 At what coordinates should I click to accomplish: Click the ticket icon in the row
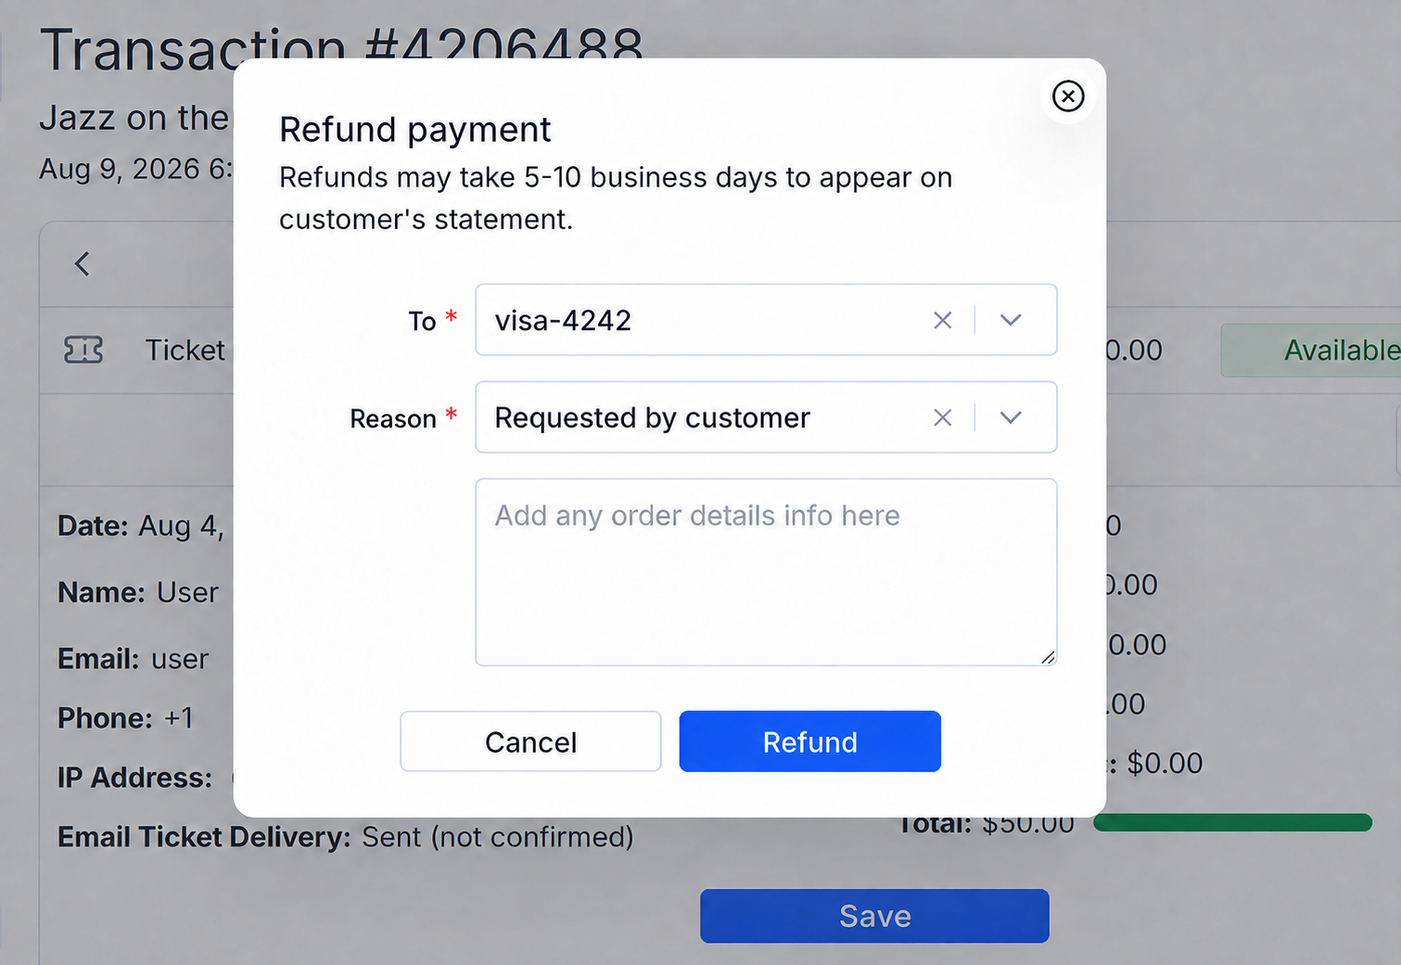pos(83,350)
